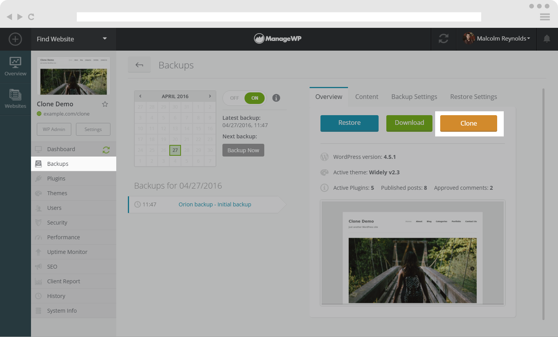Open the browser hamburger menu
Viewport: 558px width, 337px height.
click(545, 17)
